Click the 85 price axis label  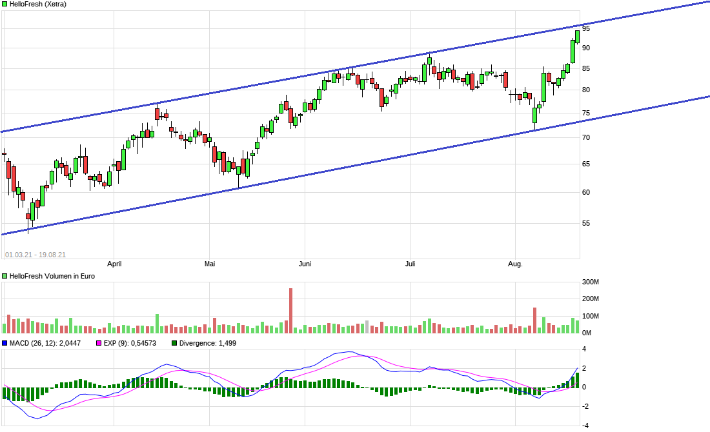[586, 69]
